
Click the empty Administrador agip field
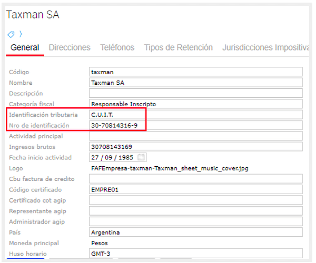[x=196, y=221]
